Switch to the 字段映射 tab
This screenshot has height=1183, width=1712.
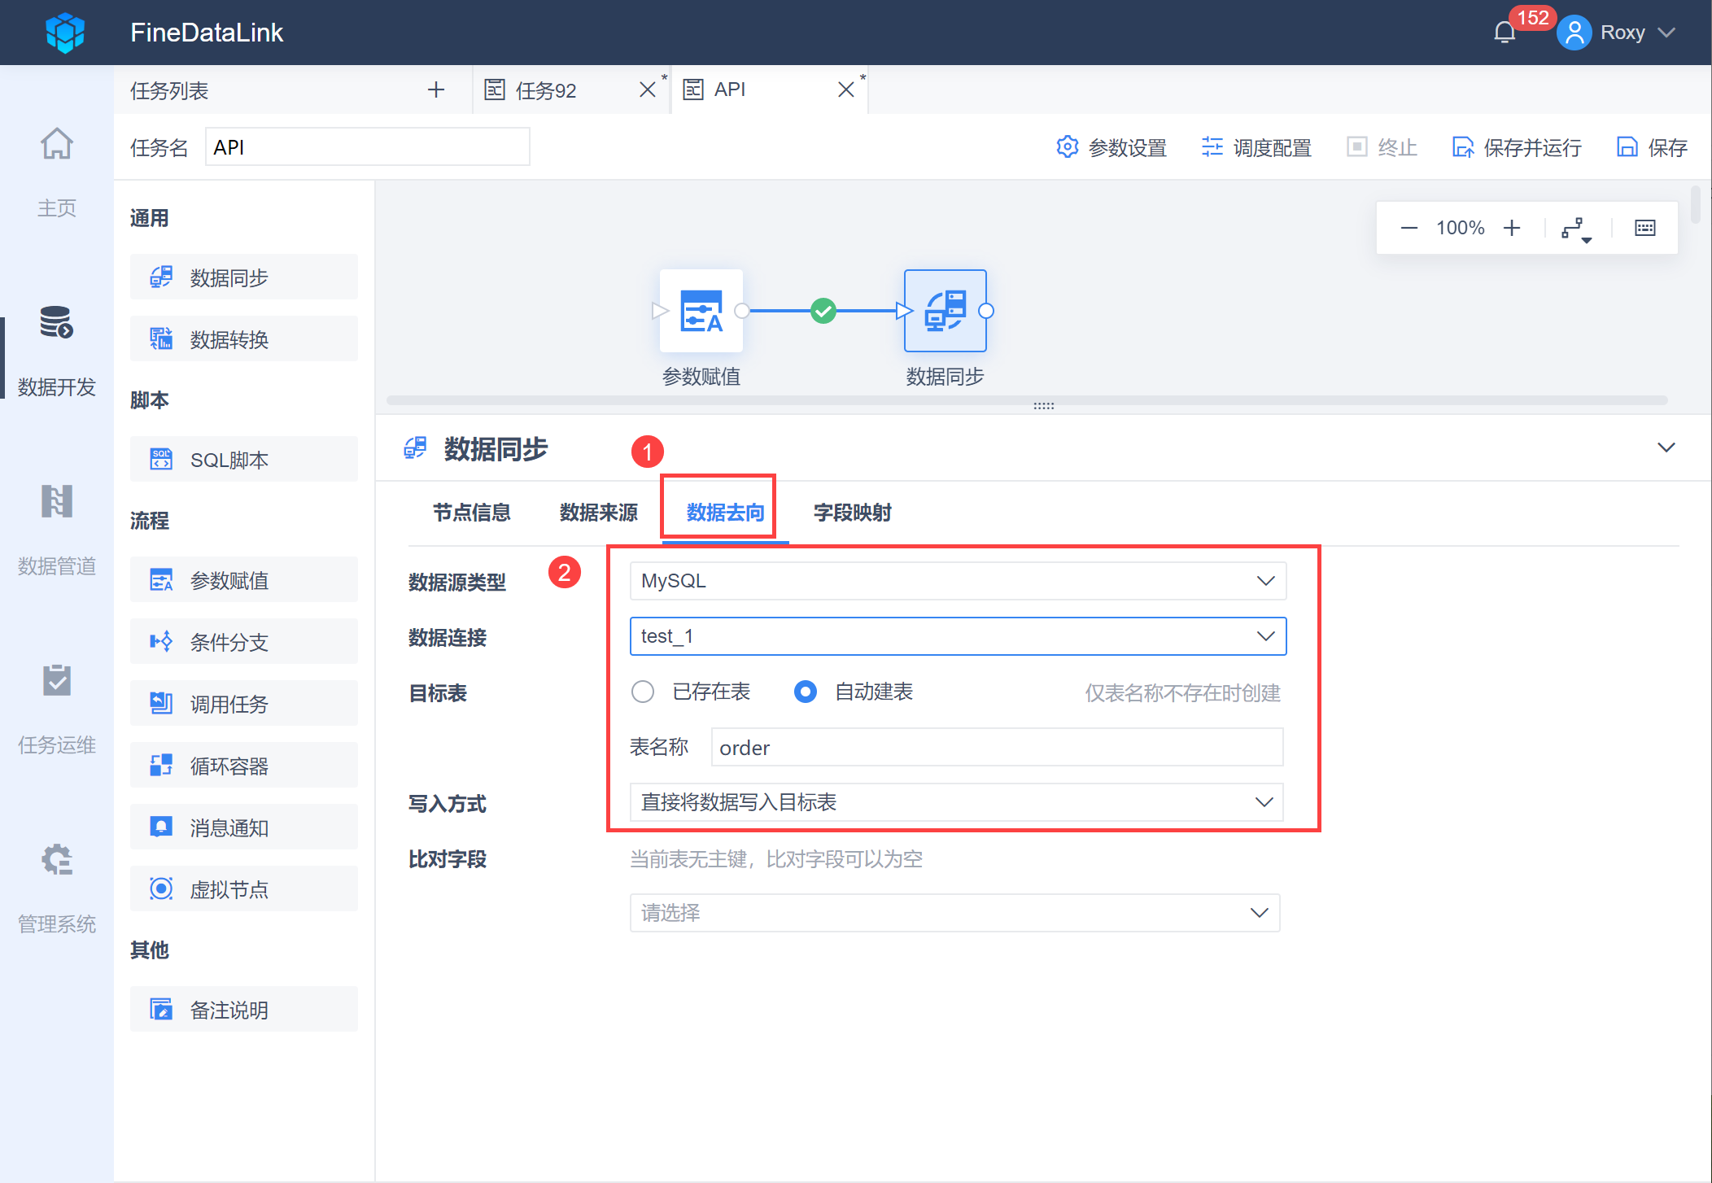click(x=852, y=513)
